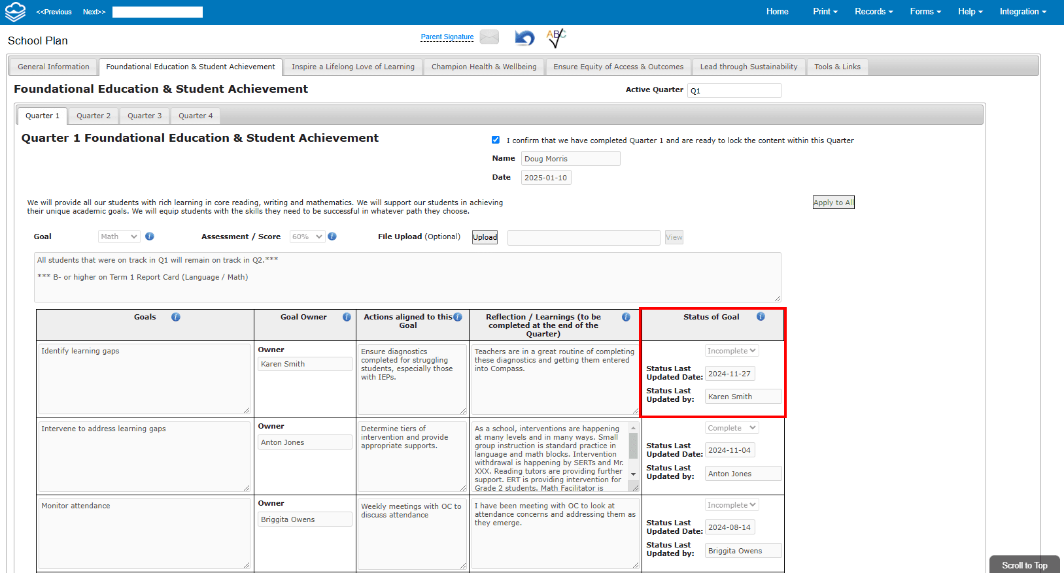Click Owner field Karen Smith

click(305, 364)
